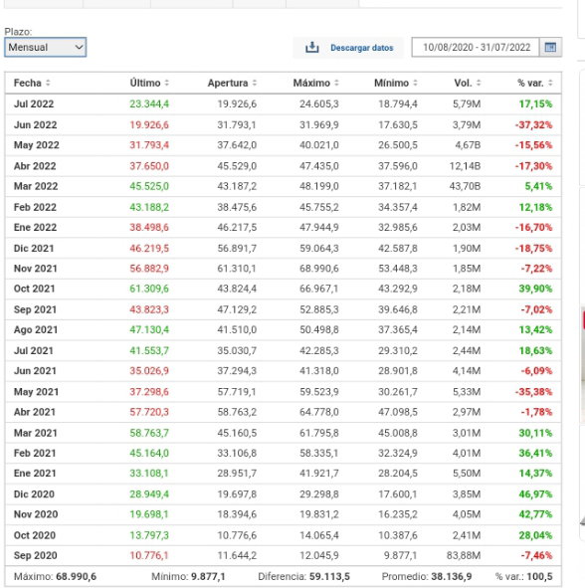The image size is (585, 588).
Task: Sort by Vol. column arrows
Action: [479, 83]
